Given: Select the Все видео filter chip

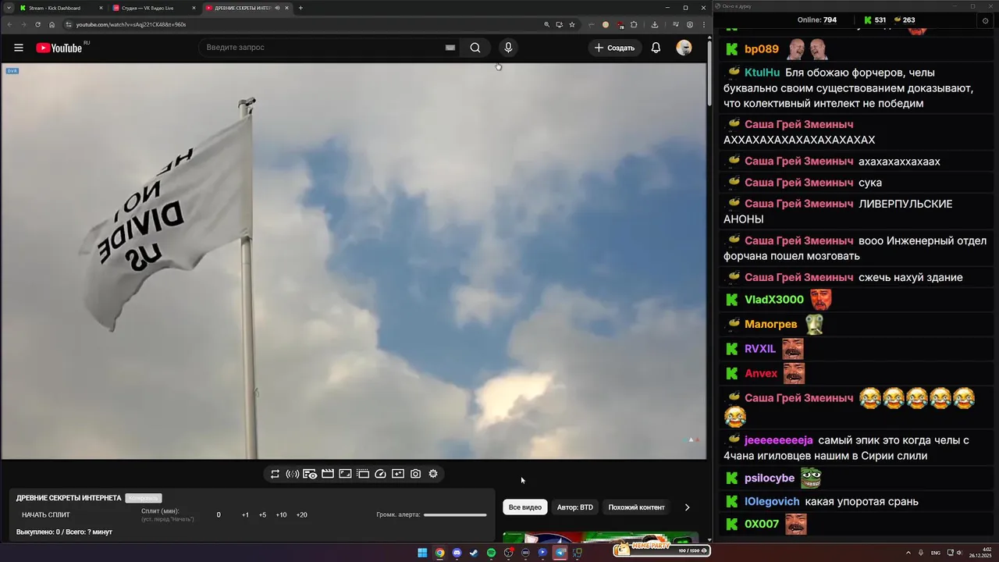Looking at the screenshot, I should coord(525,507).
